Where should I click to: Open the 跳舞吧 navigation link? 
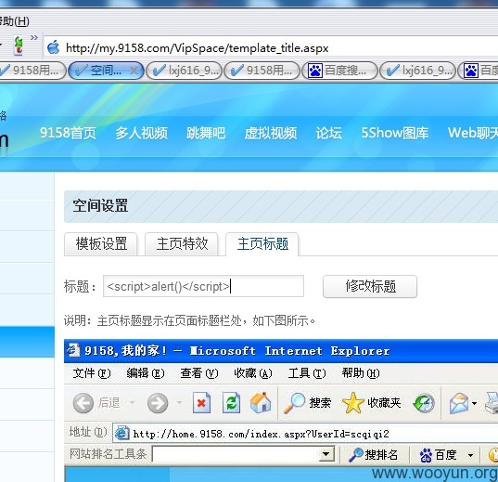206,133
